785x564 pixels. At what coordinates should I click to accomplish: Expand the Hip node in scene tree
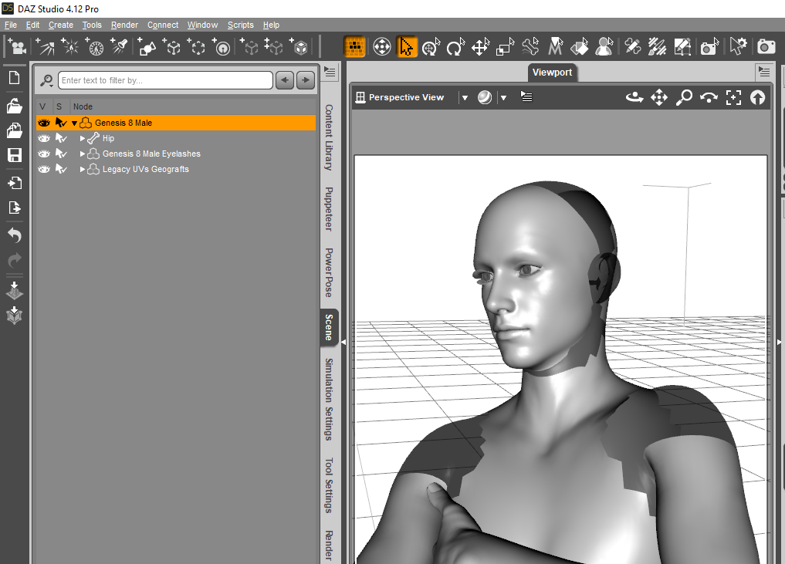tap(83, 138)
